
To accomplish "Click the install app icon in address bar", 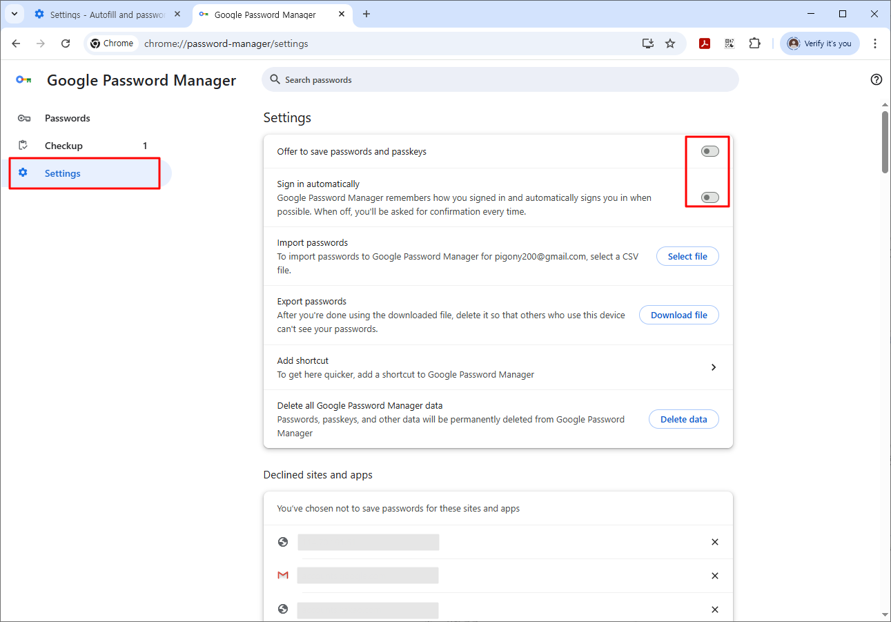I will tap(647, 43).
